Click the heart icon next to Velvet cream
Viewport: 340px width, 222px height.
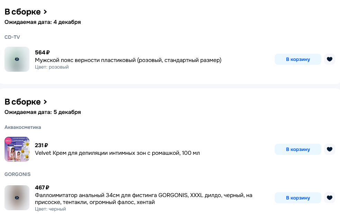(x=329, y=149)
